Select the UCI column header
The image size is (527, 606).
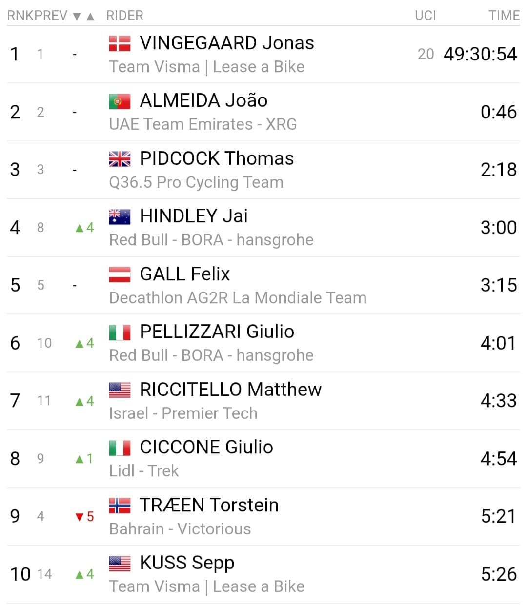click(x=425, y=16)
